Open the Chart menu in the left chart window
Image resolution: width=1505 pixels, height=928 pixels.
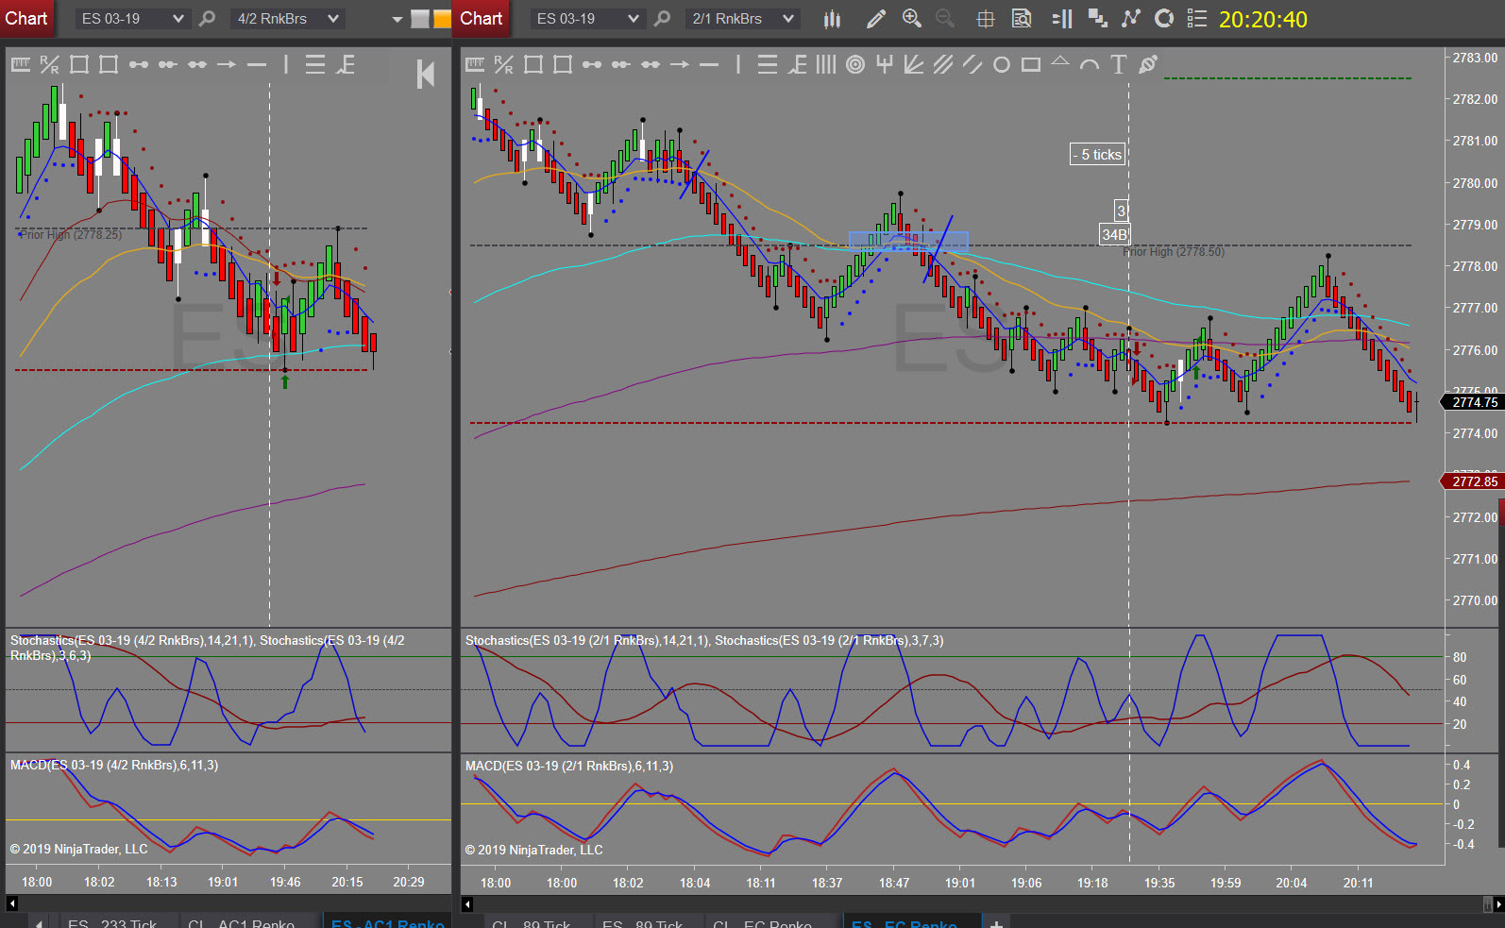(x=26, y=19)
